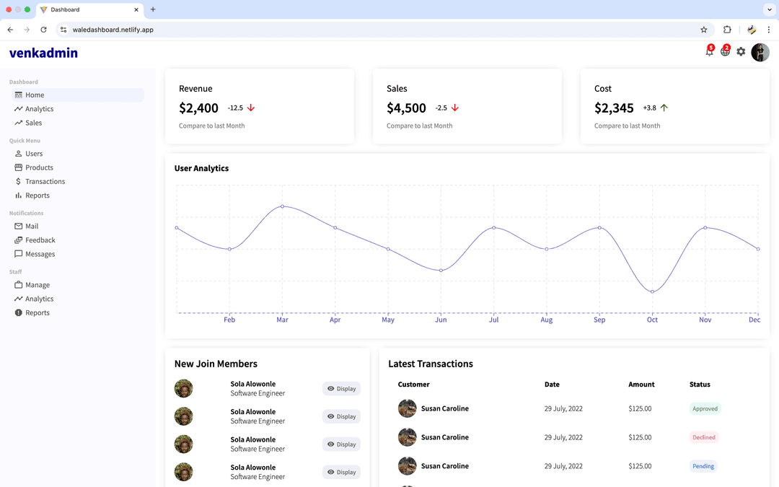
Task: Click the Feedback icon in sidebar
Action: pos(19,240)
